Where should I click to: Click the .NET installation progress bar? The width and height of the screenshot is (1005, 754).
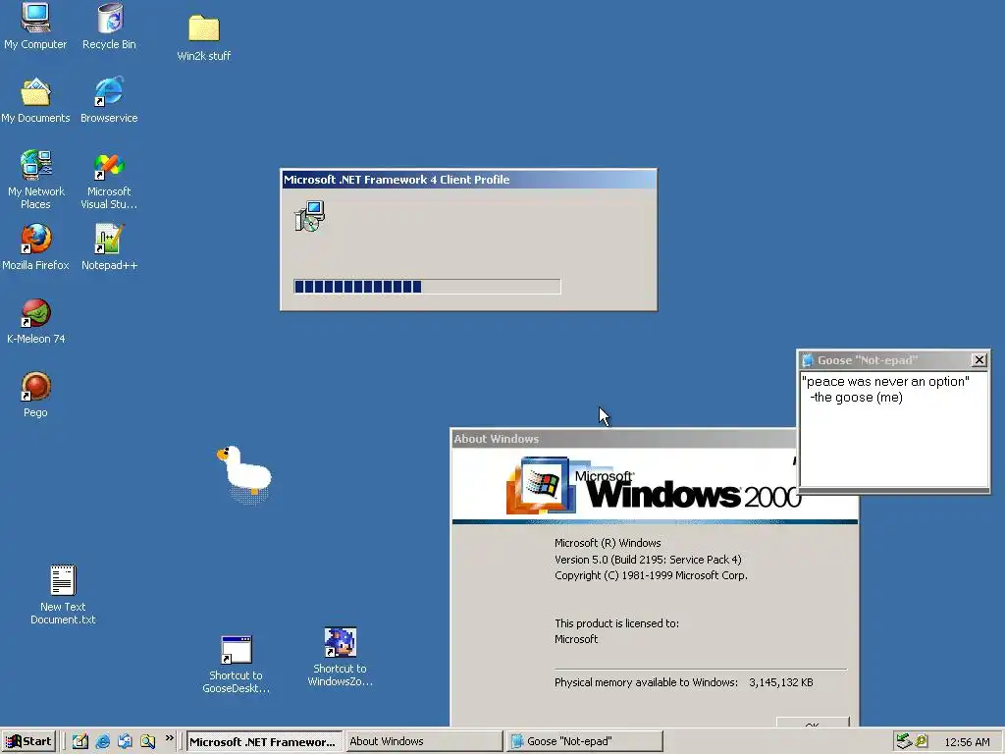click(427, 287)
